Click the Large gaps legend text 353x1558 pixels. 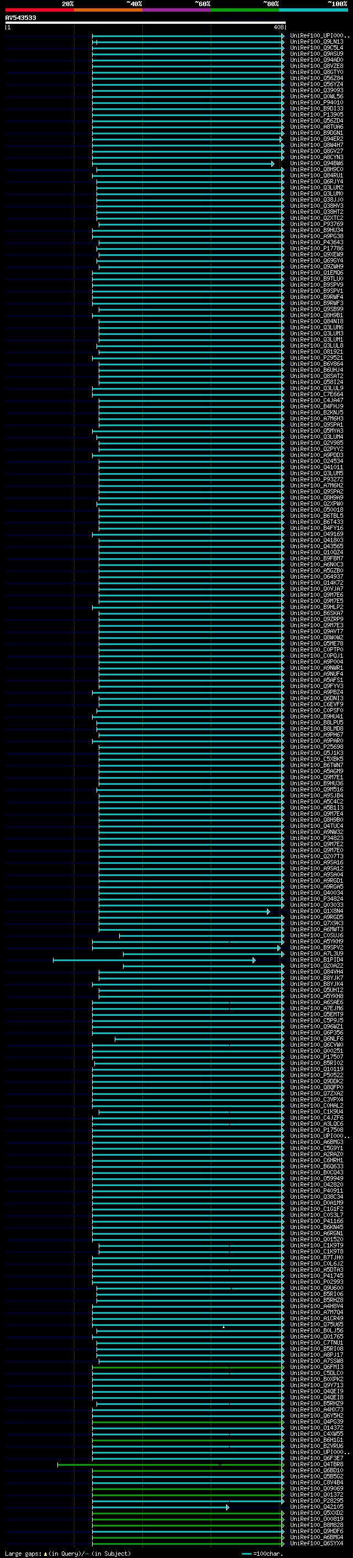click(x=68, y=1553)
